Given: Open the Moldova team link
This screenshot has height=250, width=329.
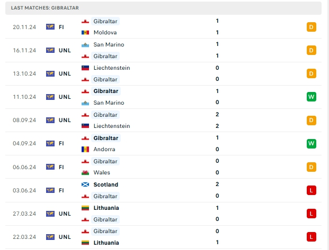Looking at the screenshot, I should [x=105, y=32].
